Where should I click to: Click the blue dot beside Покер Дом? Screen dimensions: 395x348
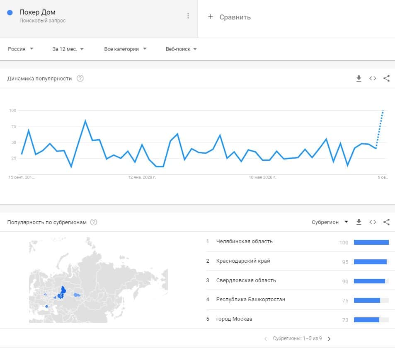(x=10, y=12)
